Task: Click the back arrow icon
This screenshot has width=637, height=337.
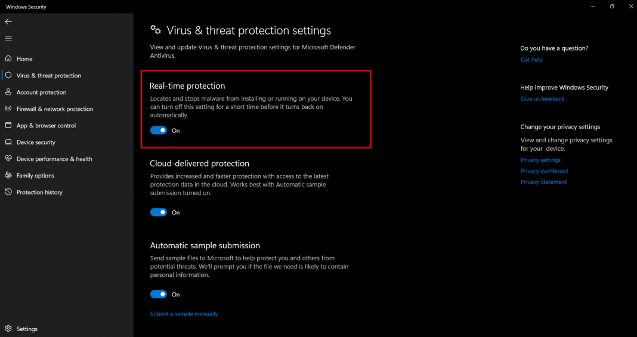Action: (x=8, y=21)
